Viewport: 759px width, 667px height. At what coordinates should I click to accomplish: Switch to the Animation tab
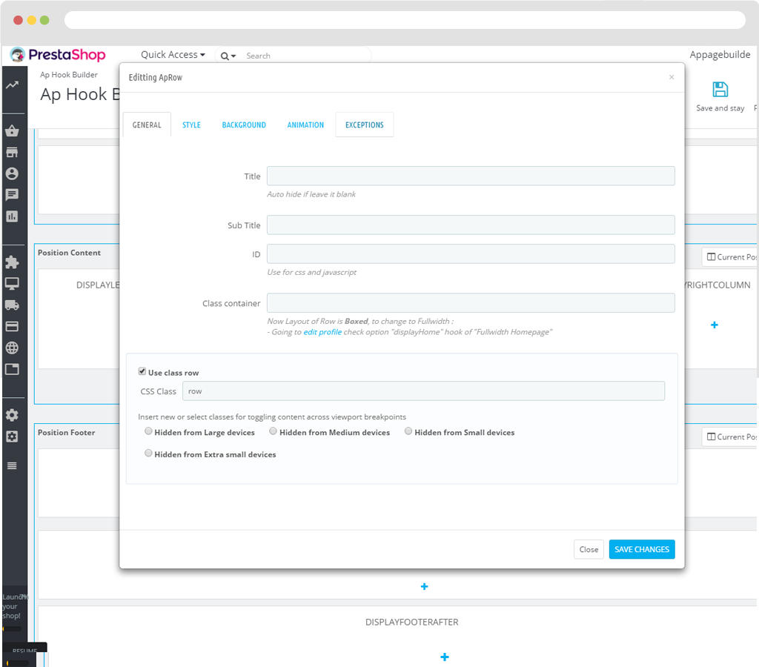(305, 125)
